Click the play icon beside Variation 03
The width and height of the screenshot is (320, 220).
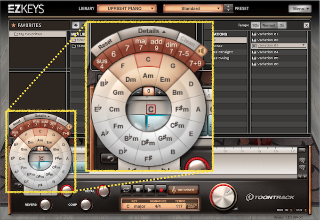pyautogui.click(x=254, y=46)
